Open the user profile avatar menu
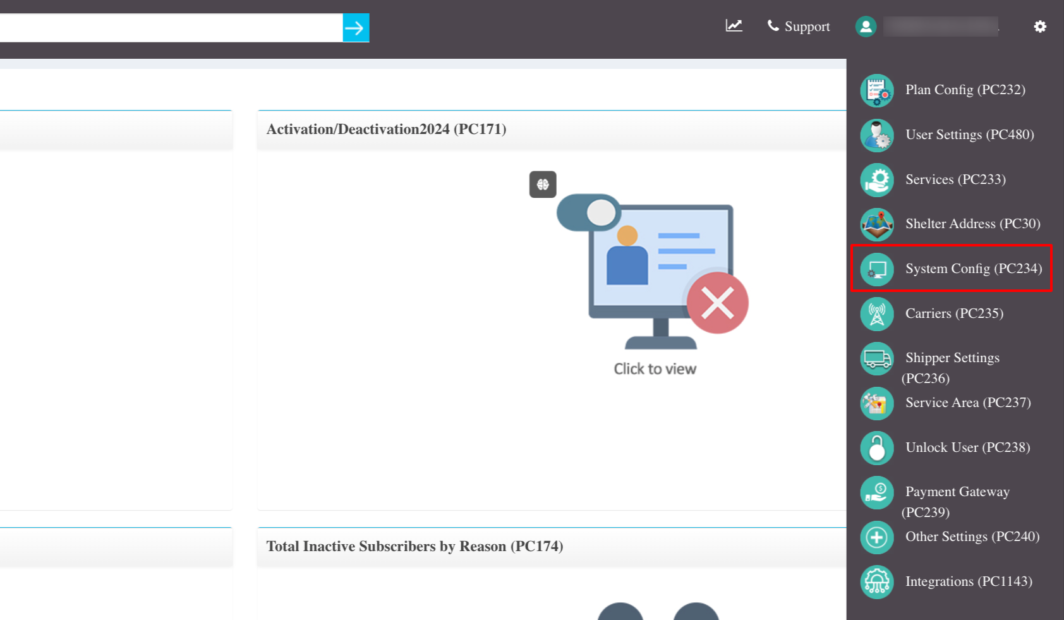The image size is (1064, 620). click(866, 27)
